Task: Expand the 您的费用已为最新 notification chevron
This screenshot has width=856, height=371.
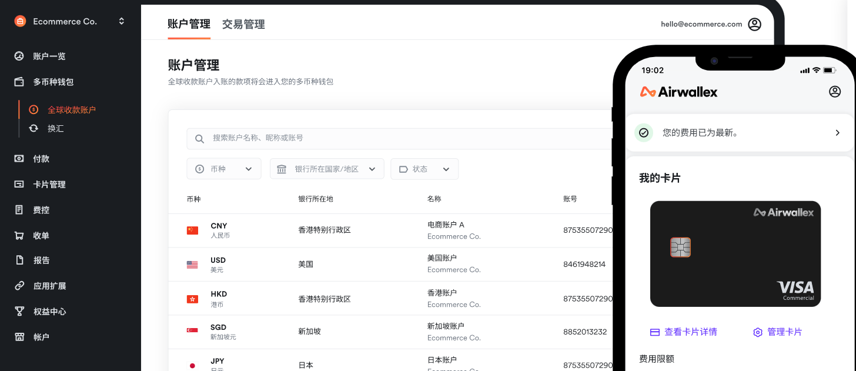Action: click(837, 132)
